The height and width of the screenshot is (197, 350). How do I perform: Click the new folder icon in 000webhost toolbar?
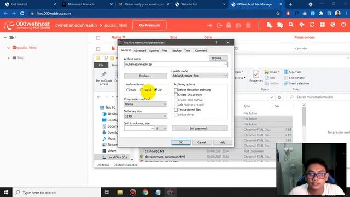(280, 25)
